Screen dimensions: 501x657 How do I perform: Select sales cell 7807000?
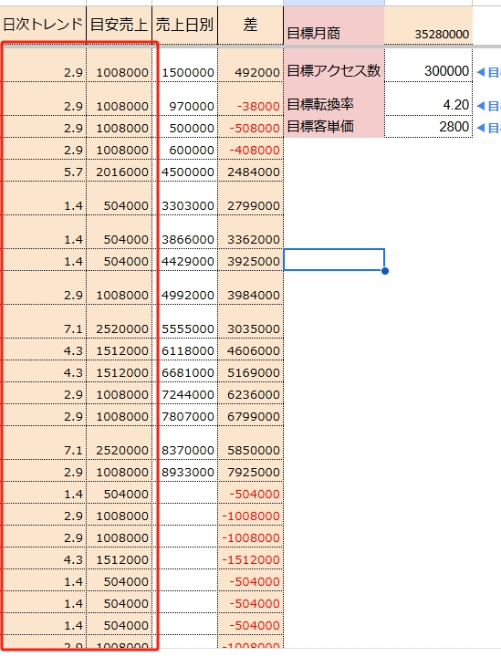click(x=184, y=415)
